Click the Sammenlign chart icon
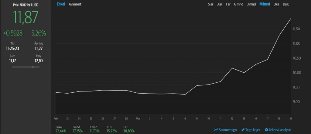Screen dimensions: 311x134 [x=216, y=130]
